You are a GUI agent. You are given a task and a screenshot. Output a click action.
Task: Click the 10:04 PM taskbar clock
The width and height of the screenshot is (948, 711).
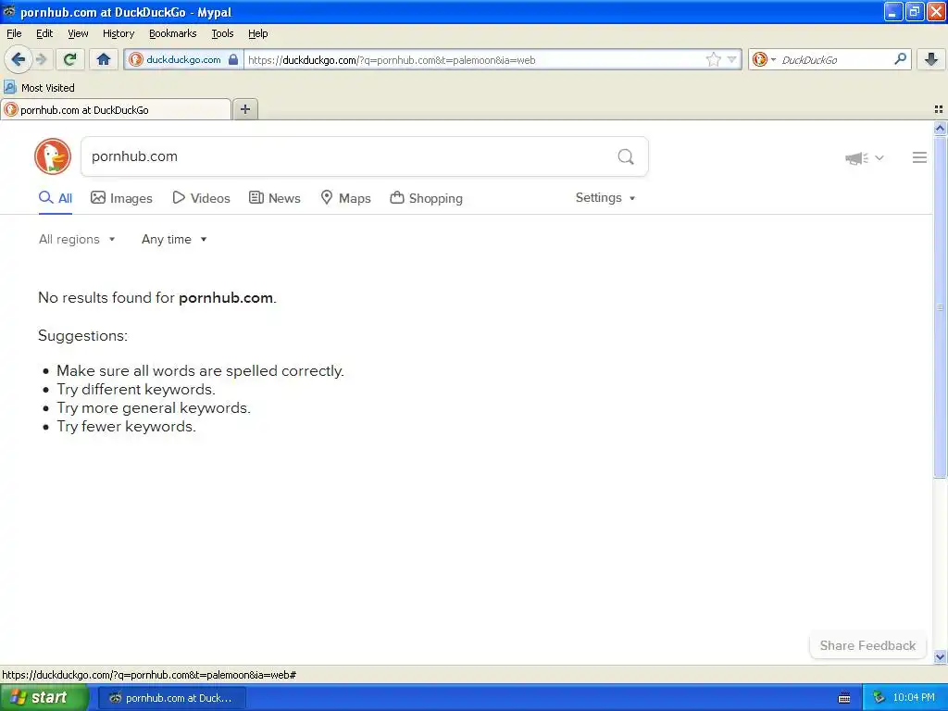[x=914, y=698]
